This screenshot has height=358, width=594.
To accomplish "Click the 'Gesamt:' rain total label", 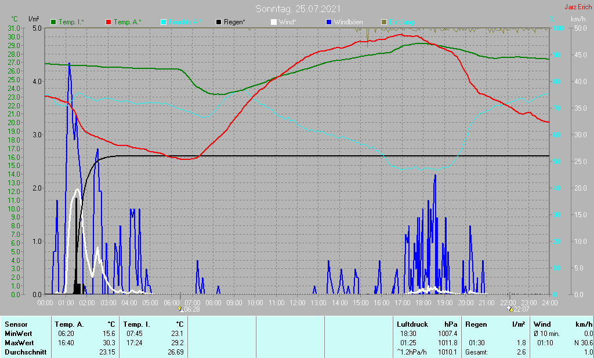I will 477,352.
